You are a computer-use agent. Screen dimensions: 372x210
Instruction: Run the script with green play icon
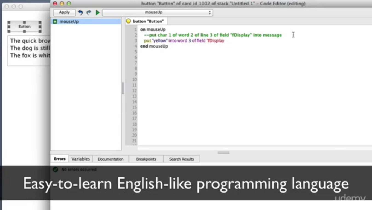point(97,13)
